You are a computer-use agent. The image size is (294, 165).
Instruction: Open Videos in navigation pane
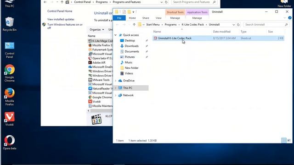pos(129,73)
